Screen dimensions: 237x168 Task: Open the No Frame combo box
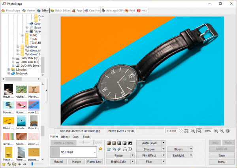click(73, 152)
